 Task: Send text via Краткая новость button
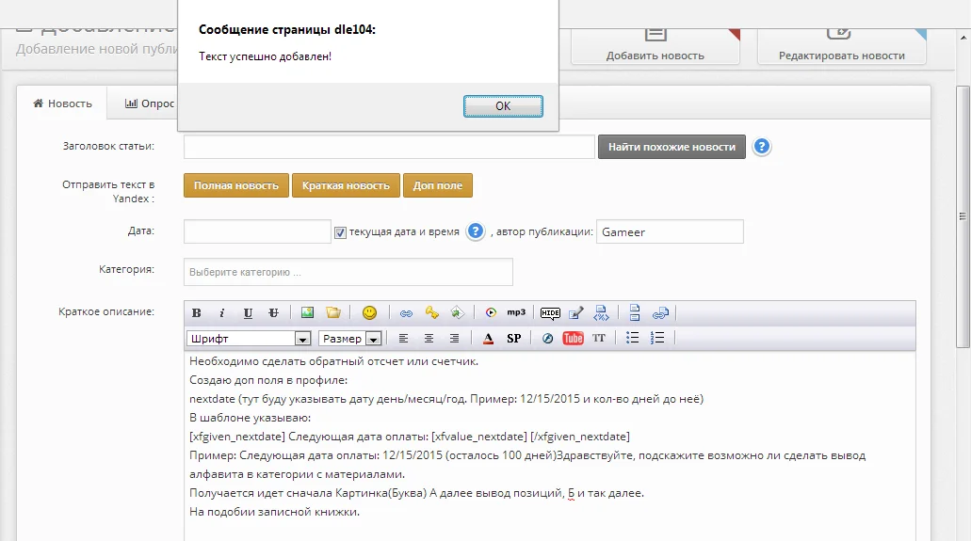(x=346, y=185)
